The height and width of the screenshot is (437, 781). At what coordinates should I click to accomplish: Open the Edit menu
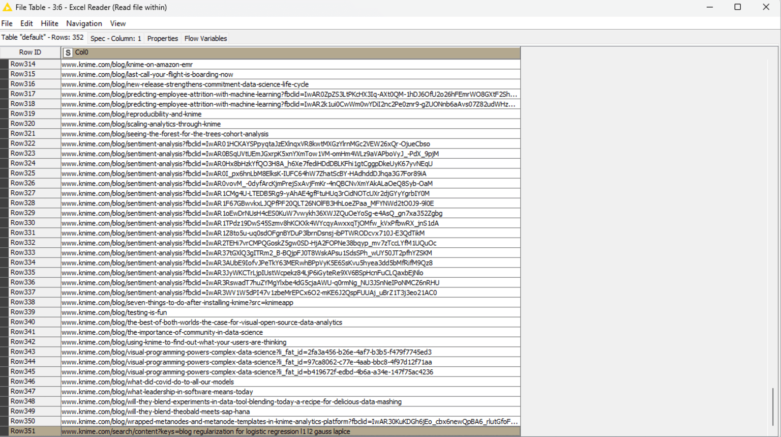coord(26,23)
